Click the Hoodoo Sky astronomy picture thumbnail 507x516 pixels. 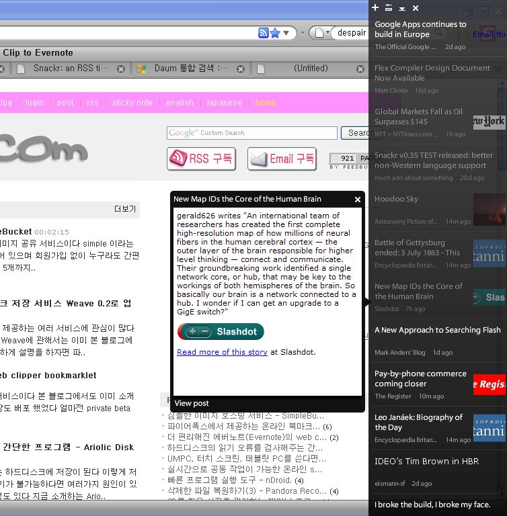point(490,210)
